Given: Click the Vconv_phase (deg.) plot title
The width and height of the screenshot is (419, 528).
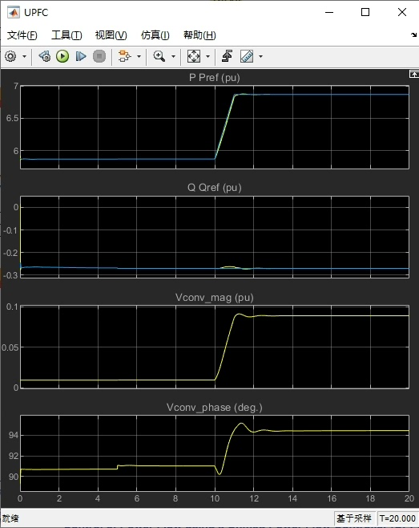Looking at the screenshot, I should [x=215, y=408].
